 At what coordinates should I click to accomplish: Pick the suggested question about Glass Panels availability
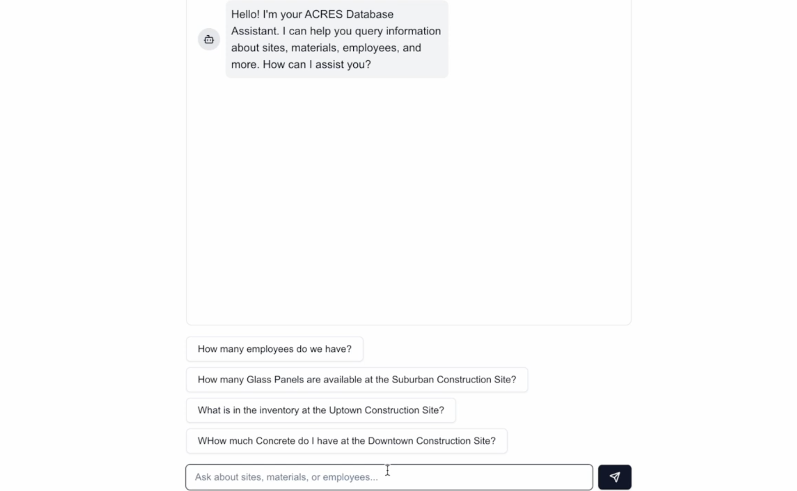coord(357,379)
